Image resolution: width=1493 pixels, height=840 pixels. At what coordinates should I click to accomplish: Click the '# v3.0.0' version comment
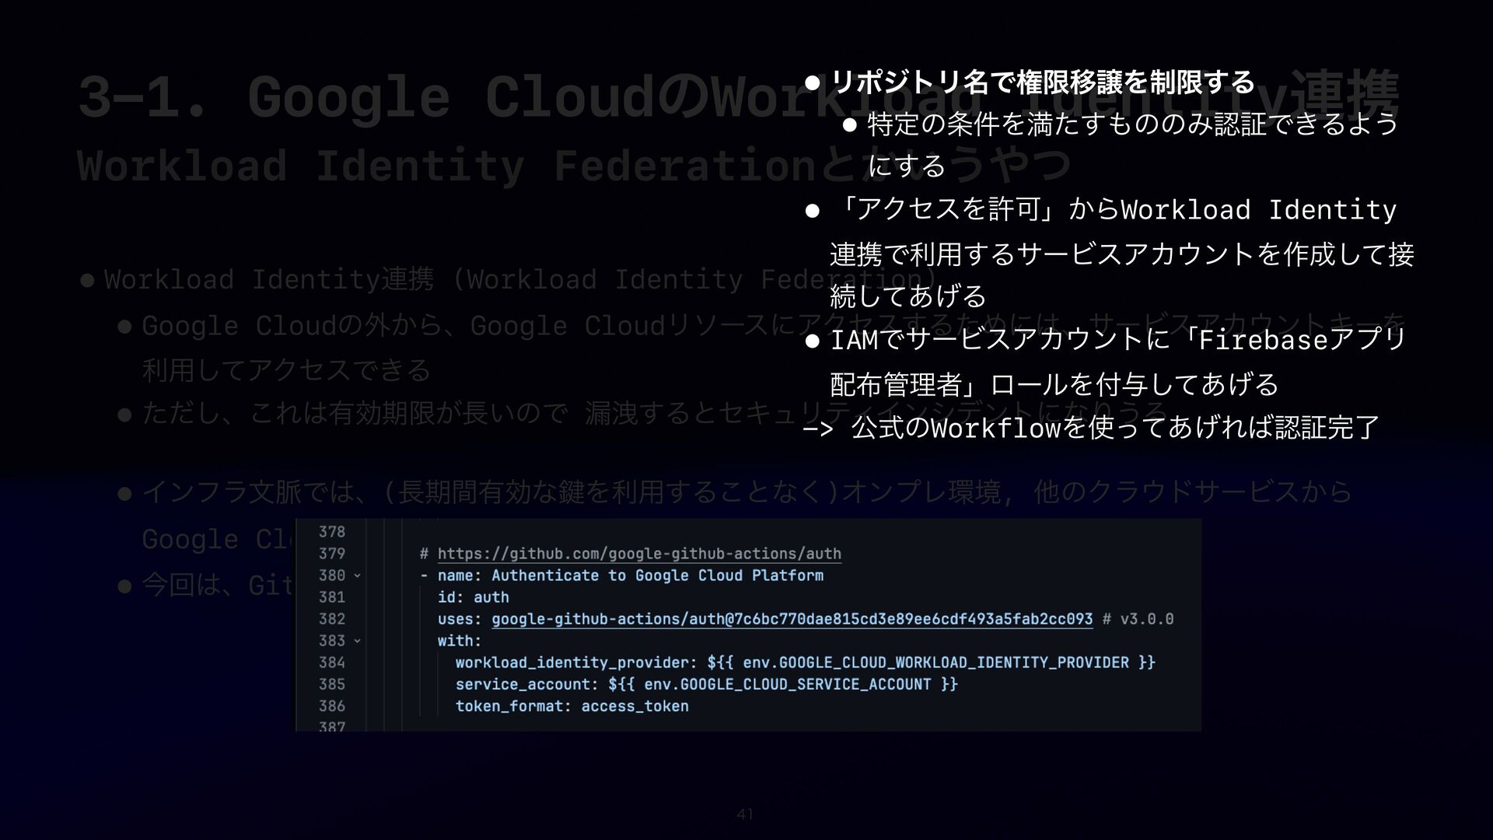click(x=1138, y=619)
